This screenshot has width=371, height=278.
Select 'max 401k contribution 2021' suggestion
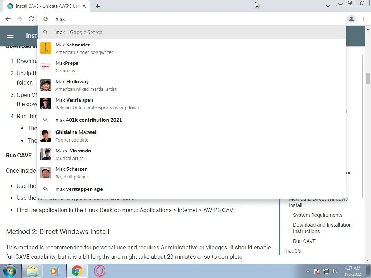click(x=191, y=120)
